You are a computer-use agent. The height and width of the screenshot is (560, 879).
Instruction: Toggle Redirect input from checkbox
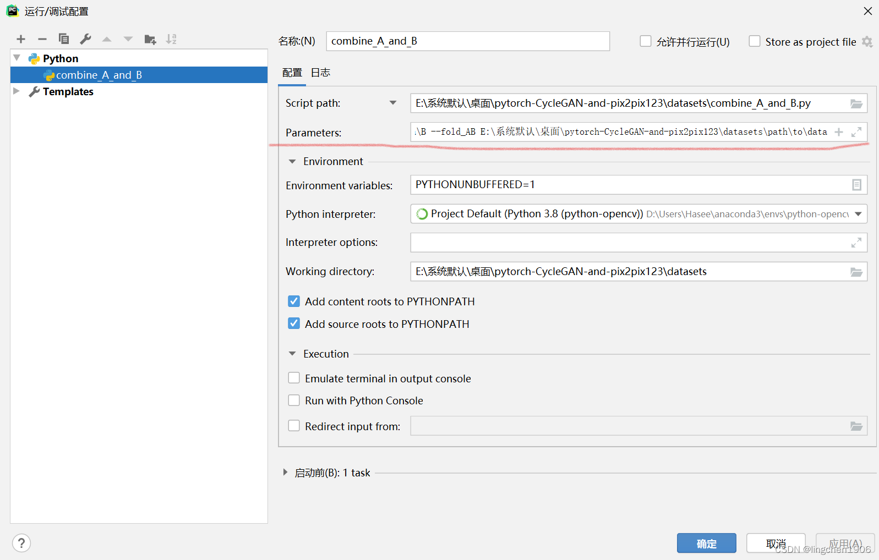tap(294, 426)
